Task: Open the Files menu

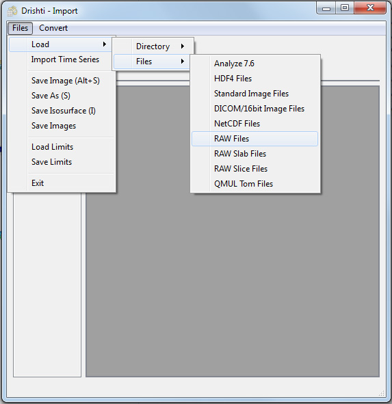Action: [x=20, y=28]
